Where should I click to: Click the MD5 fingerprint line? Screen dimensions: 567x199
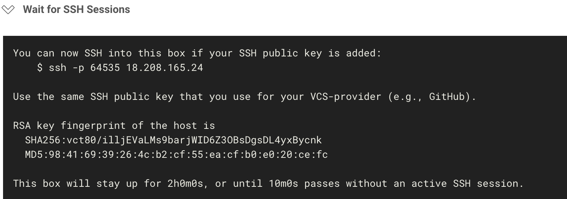(176, 155)
